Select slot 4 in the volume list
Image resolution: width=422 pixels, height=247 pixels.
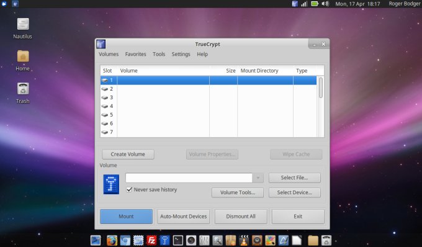(209, 106)
